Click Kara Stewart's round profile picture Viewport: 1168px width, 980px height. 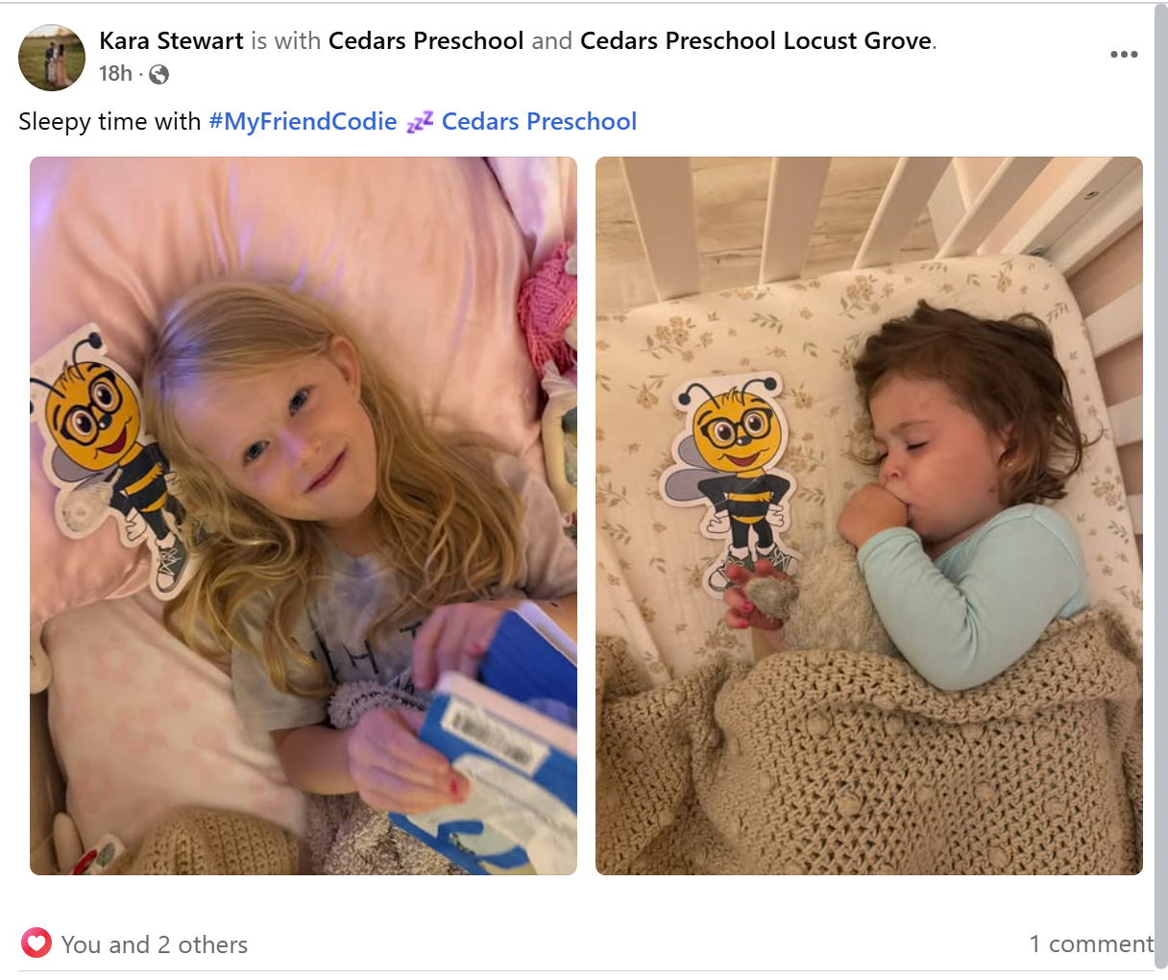coord(52,58)
